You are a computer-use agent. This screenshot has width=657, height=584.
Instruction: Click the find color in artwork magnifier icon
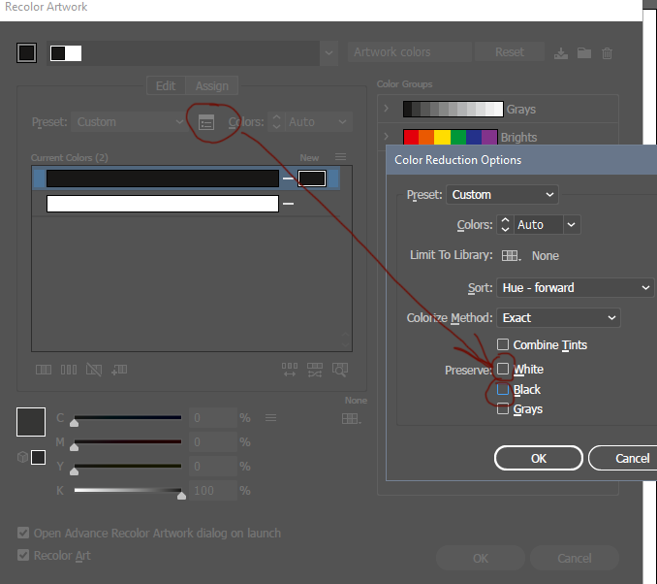[x=340, y=370]
